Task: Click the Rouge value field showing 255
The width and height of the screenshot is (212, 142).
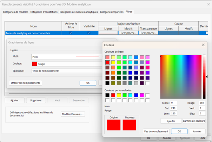Action: [202, 103]
